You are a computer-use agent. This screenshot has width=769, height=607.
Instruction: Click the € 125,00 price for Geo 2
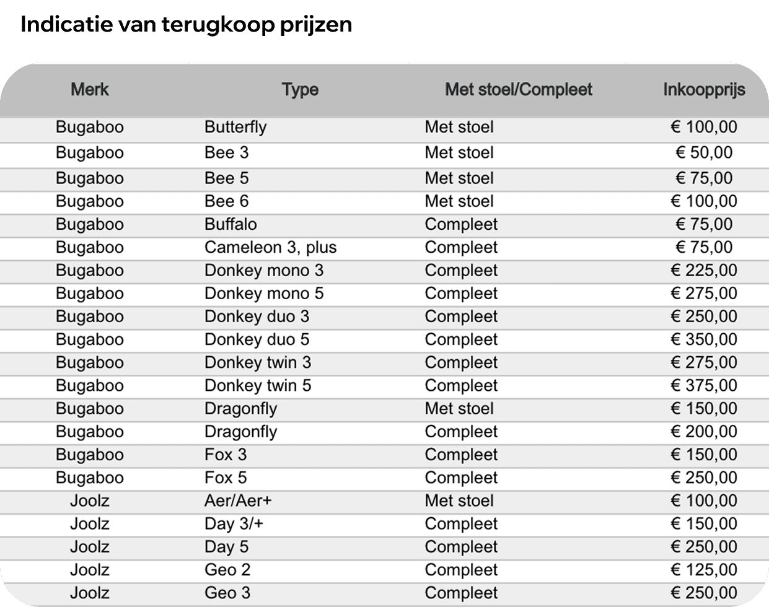(704, 570)
